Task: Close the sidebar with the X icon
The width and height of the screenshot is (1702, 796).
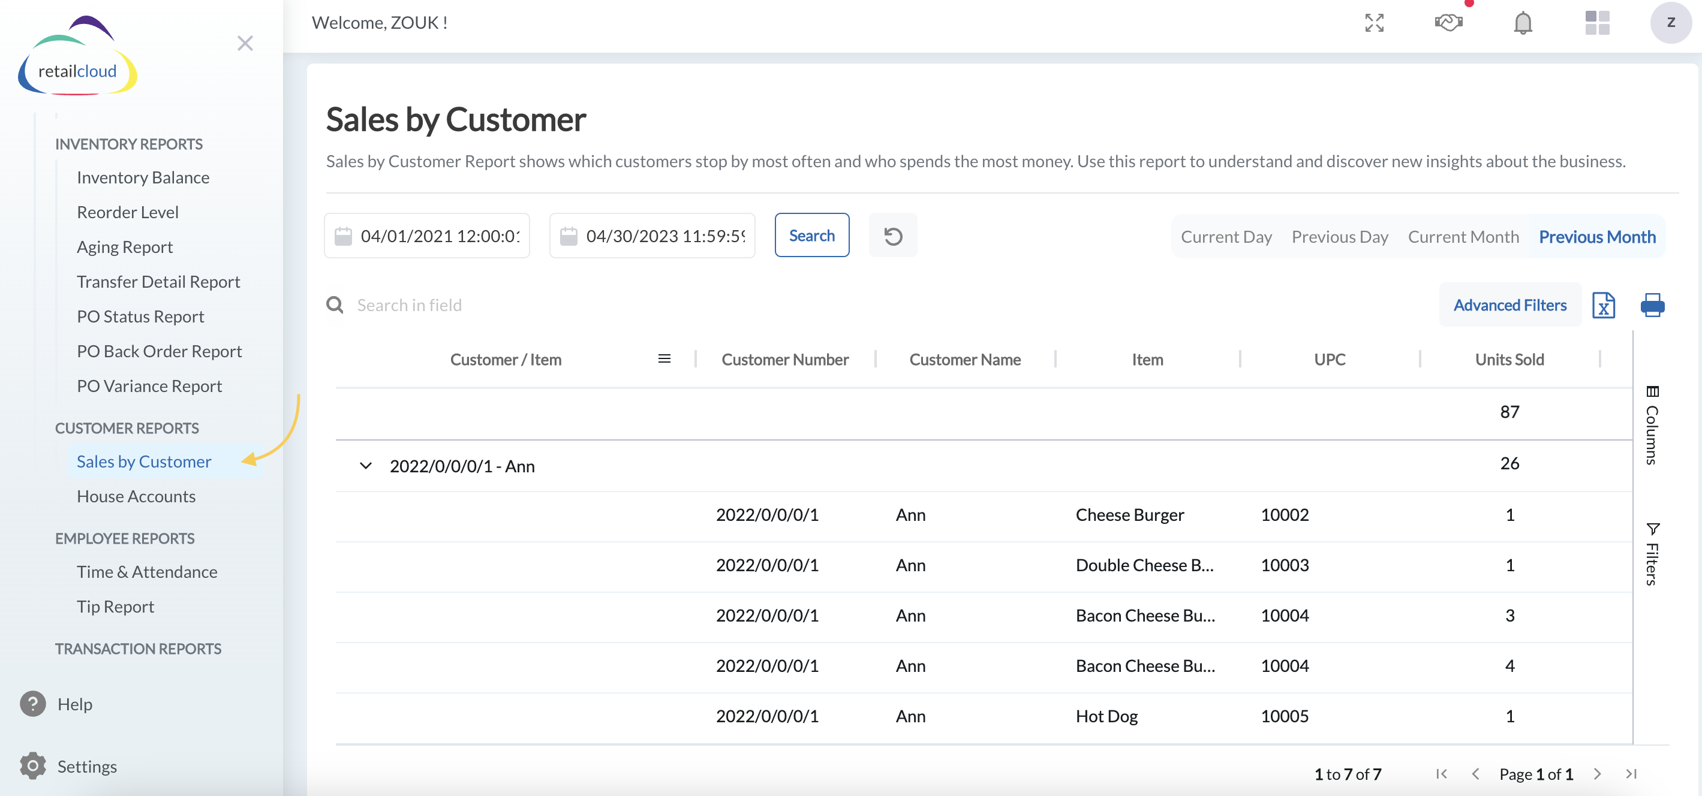Action: click(245, 44)
